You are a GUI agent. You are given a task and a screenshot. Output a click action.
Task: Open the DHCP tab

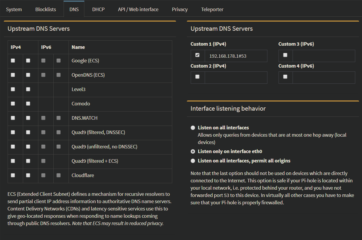pos(98,9)
